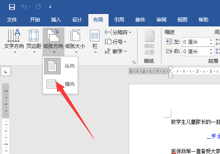
Task: Click the 纸张大小 paper size icon
Action: click(75, 36)
